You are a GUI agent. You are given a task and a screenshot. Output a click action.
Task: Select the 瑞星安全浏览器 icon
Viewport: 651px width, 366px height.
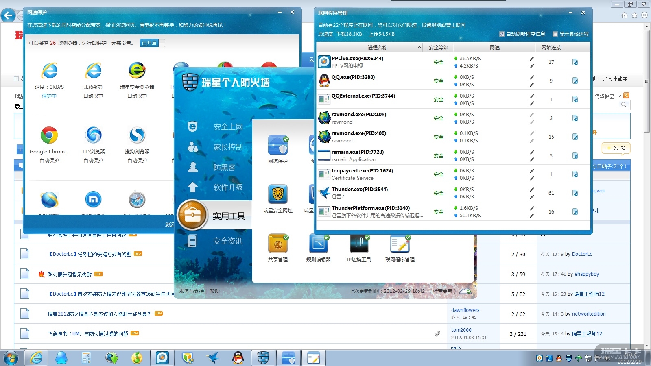pyautogui.click(x=137, y=71)
